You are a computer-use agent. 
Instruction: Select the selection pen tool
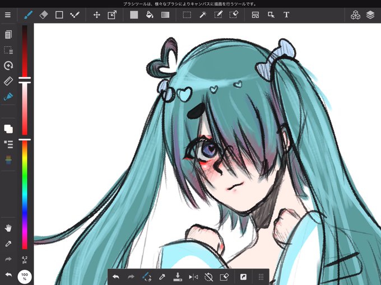[x=218, y=15]
